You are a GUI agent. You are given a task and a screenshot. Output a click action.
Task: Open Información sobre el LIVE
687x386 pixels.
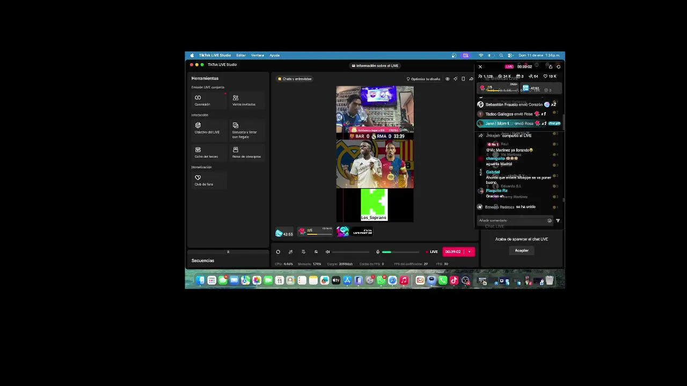tap(375, 66)
